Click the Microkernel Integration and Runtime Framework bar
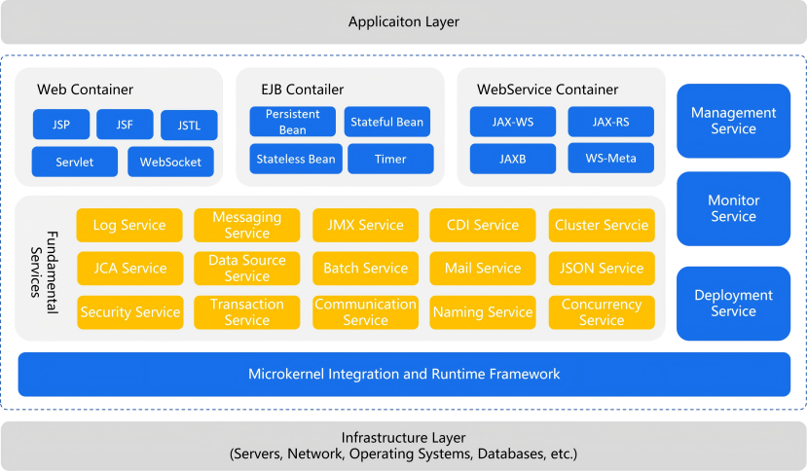 404,375
